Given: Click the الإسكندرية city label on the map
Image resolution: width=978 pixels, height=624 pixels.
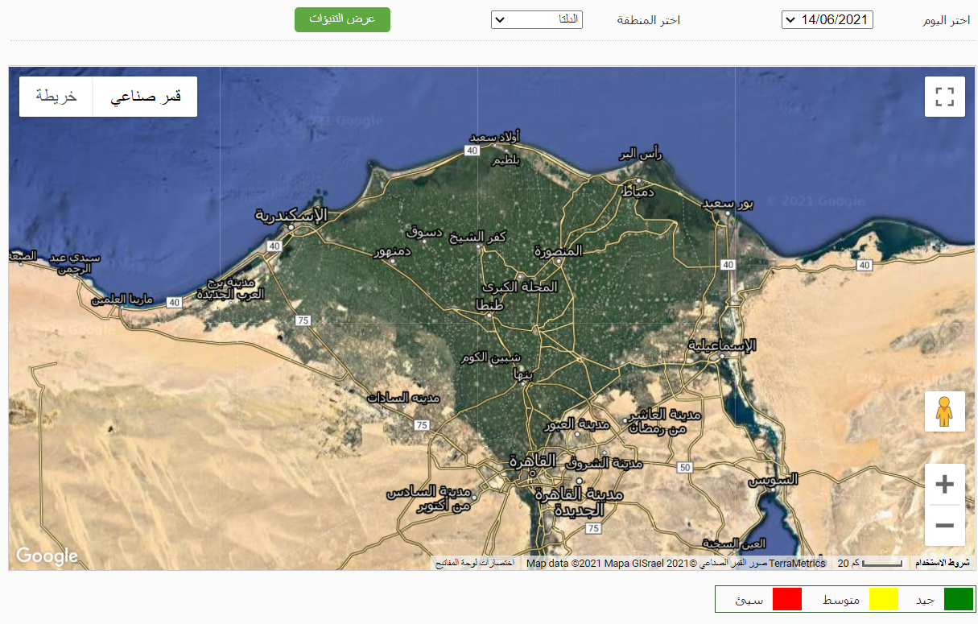Looking at the screenshot, I should (x=292, y=215).
